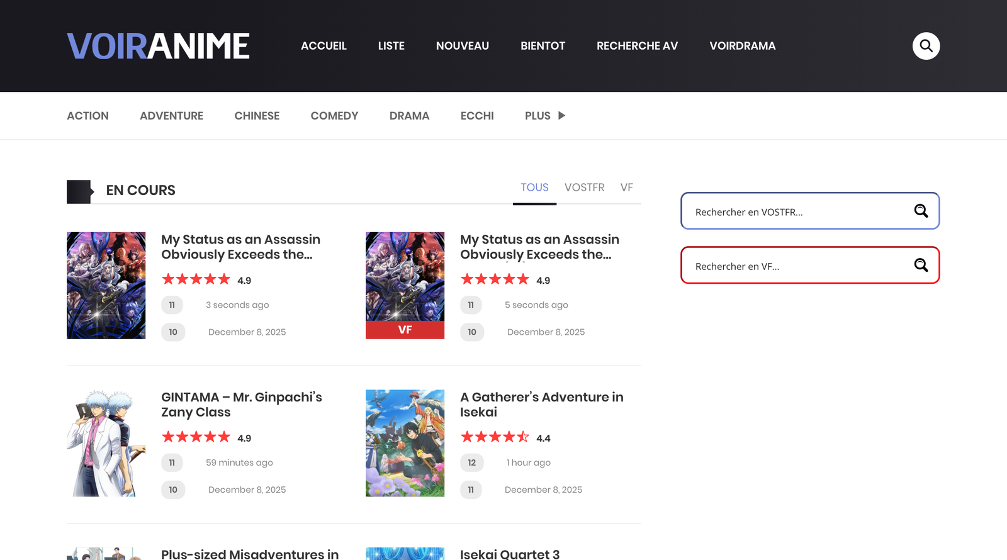Open Plus-sized Misadventures title
Screen dimensions: 1007x560
[250, 554]
